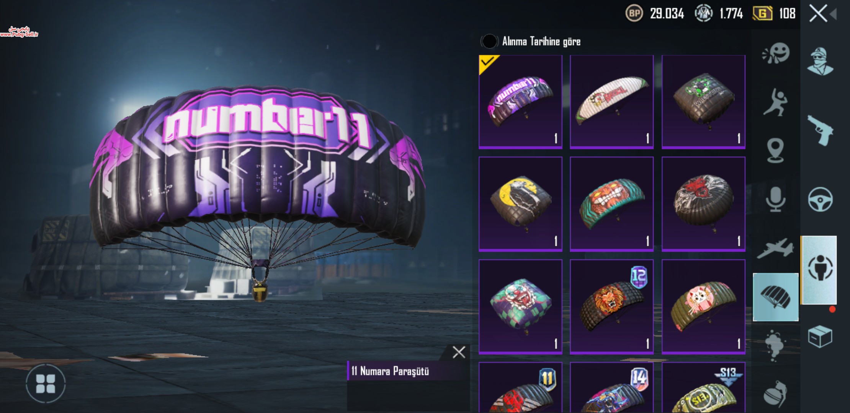Open the location marker category
Screen dimensions: 850x413
[x=775, y=150]
